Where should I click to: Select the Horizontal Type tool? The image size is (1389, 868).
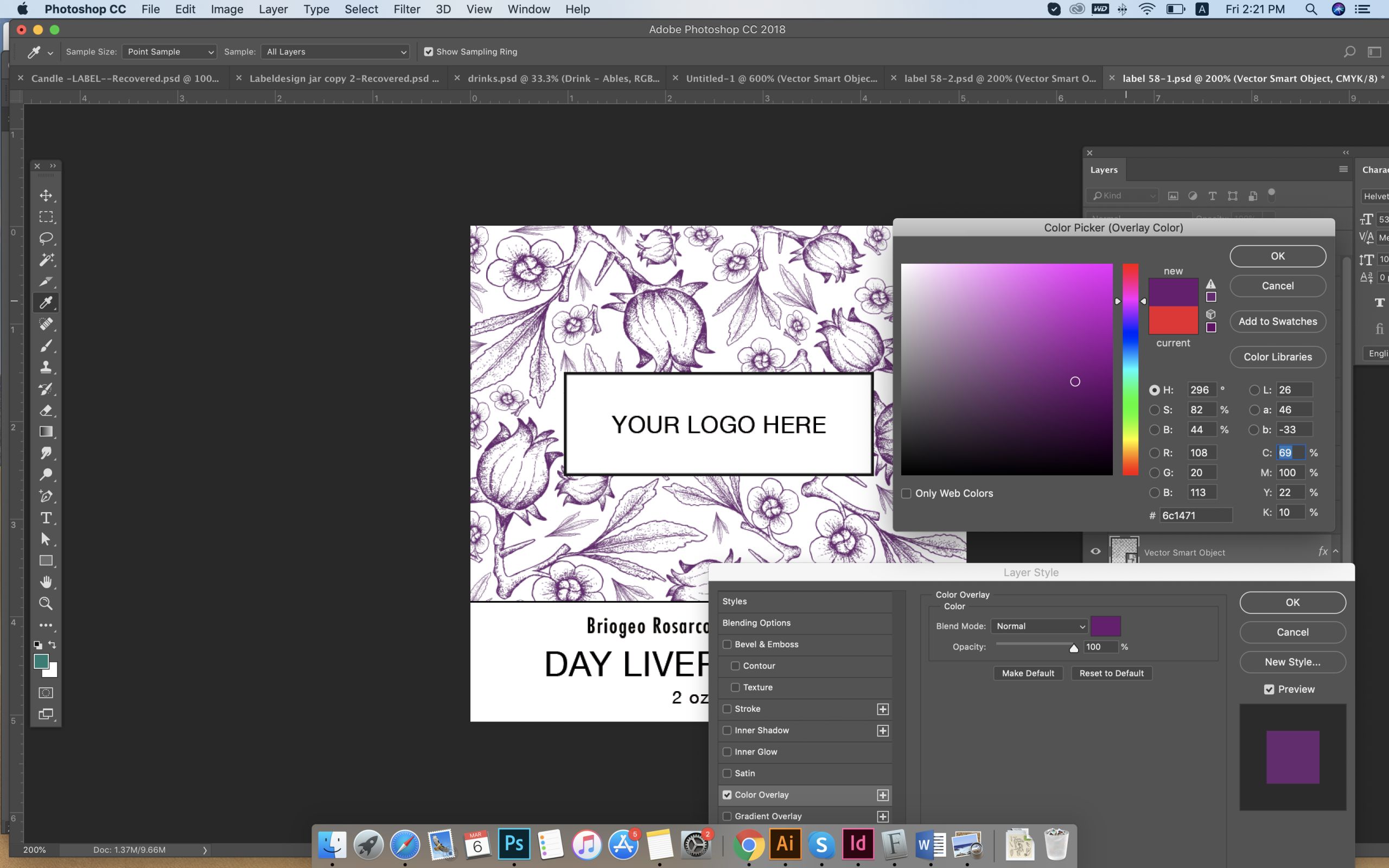click(46, 518)
